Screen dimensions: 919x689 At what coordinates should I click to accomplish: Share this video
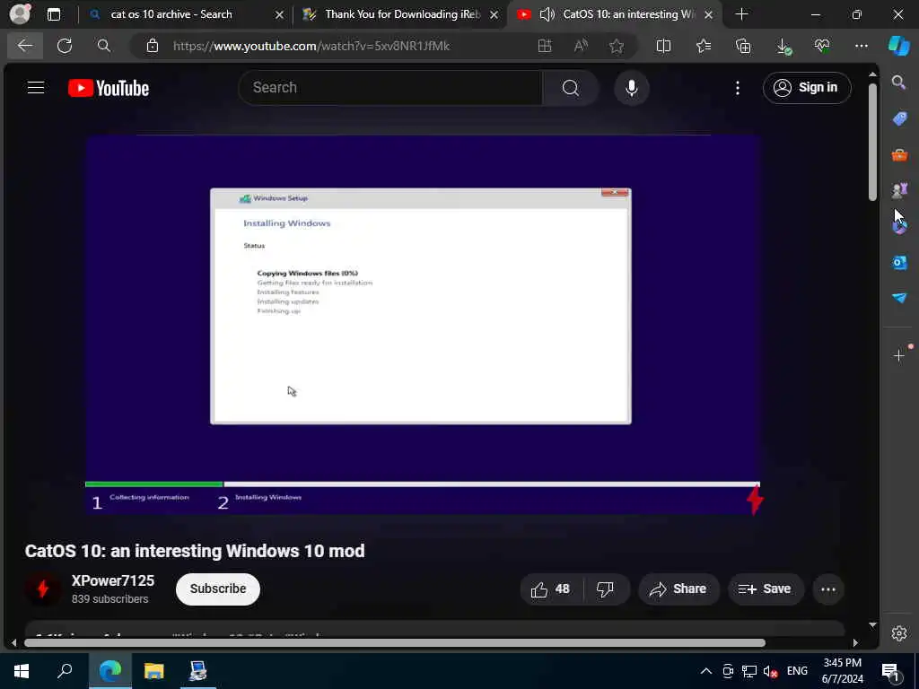[x=678, y=589]
